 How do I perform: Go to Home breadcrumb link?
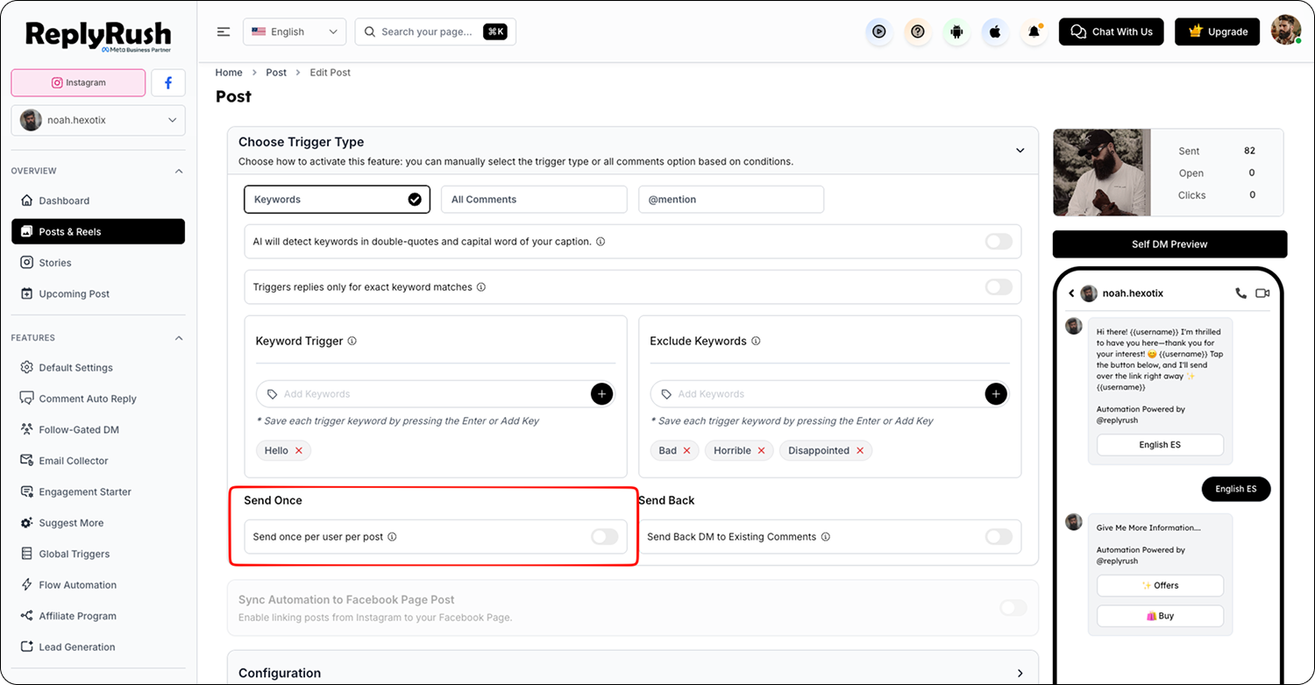pyautogui.click(x=229, y=73)
